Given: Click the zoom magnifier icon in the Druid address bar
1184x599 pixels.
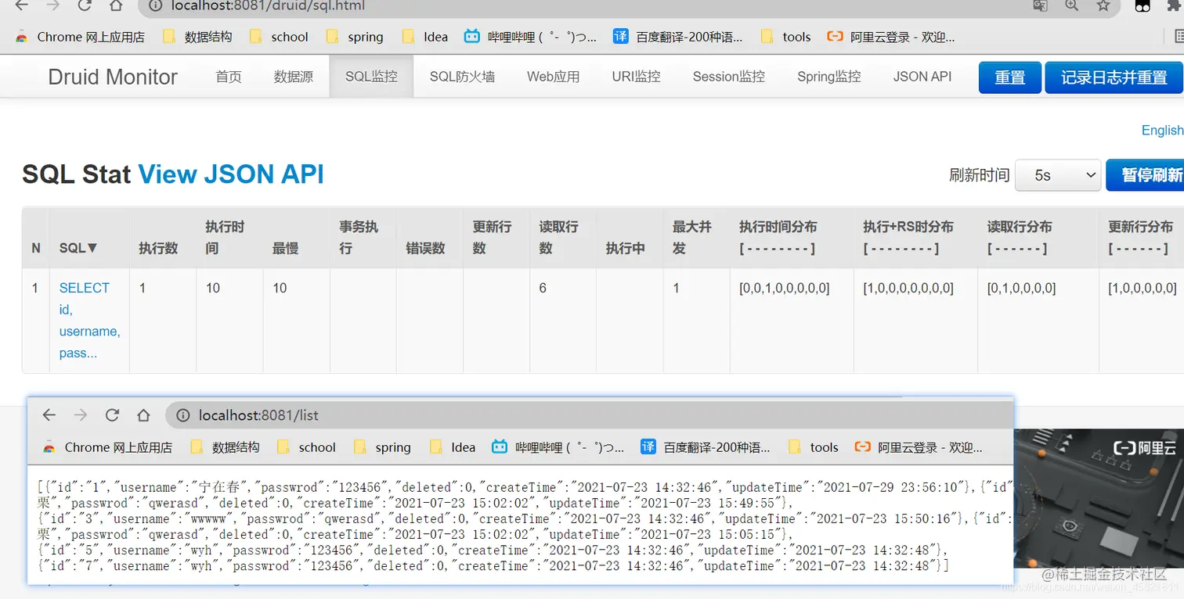Looking at the screenshot, I should tap(1072, 5).
